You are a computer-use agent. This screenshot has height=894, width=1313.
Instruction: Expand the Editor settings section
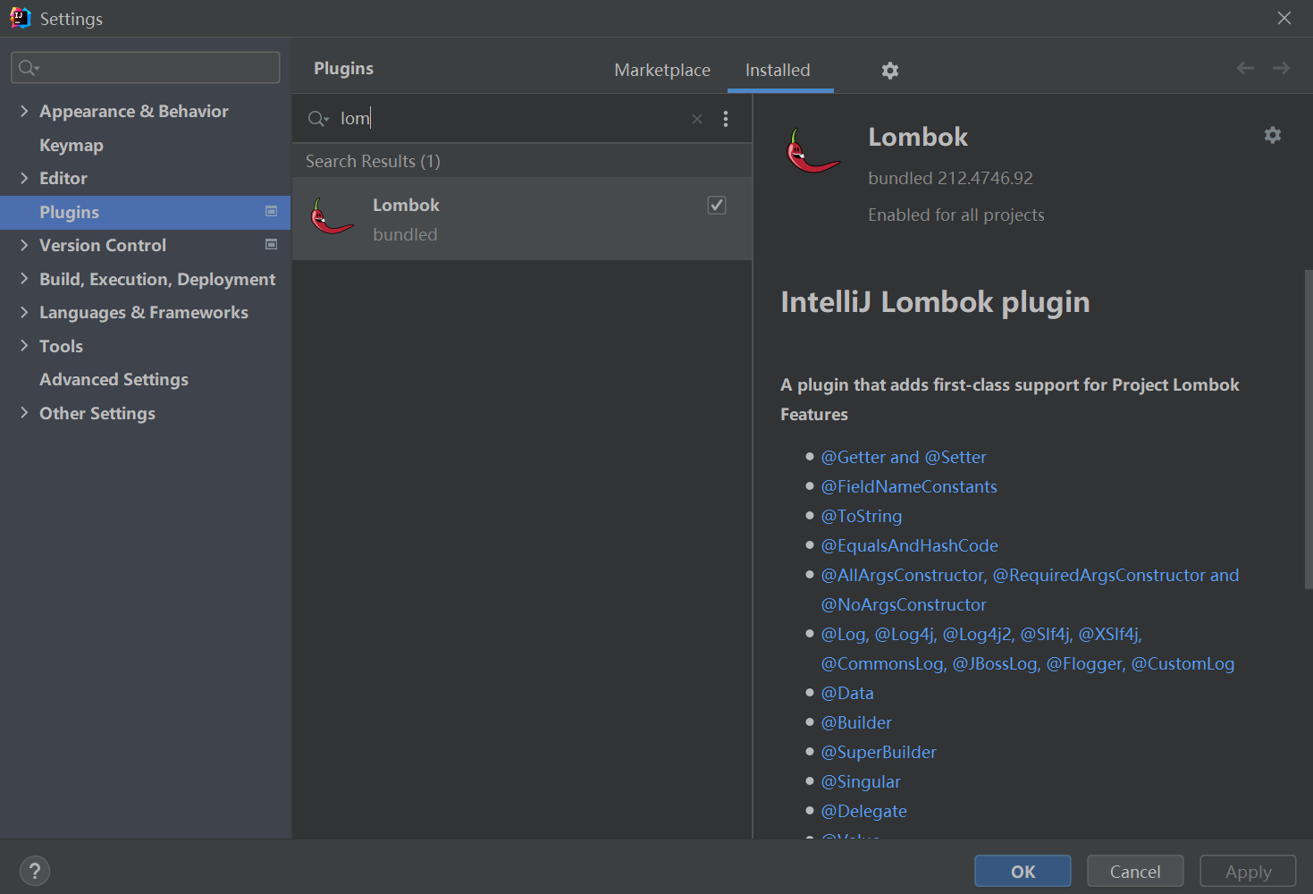point(24,178)
